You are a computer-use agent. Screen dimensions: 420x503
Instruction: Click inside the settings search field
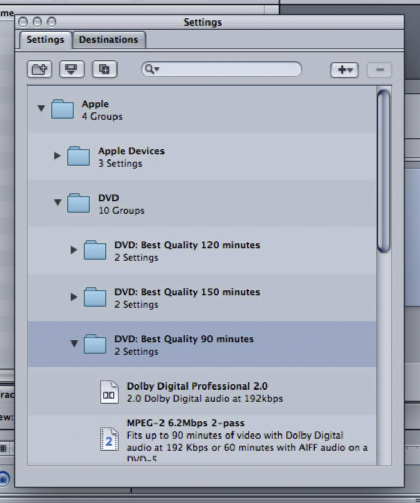pos(230,70)
